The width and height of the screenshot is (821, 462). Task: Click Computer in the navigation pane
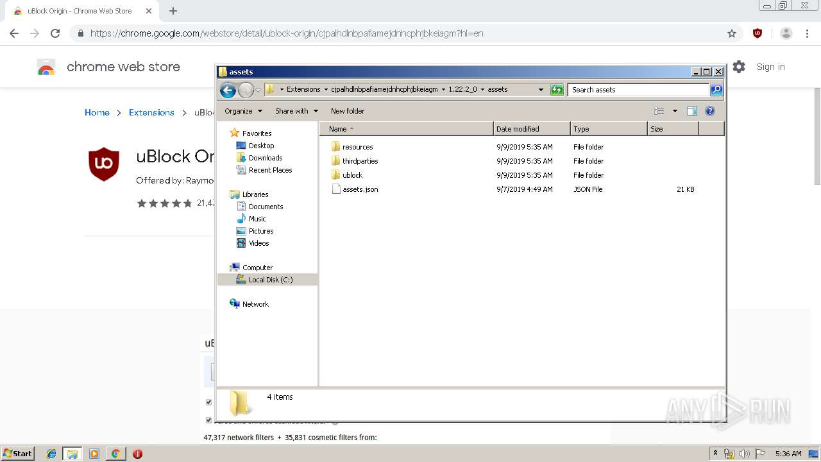pos(257,268)
